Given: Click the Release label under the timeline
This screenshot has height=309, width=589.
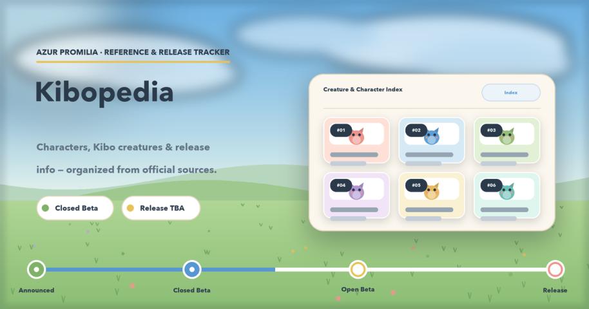Looking at the screenshot, I should (x=555, y=290).
